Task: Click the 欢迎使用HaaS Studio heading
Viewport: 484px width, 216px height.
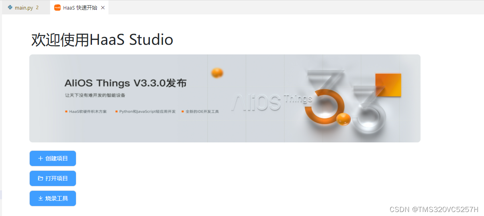Action: 102,40
